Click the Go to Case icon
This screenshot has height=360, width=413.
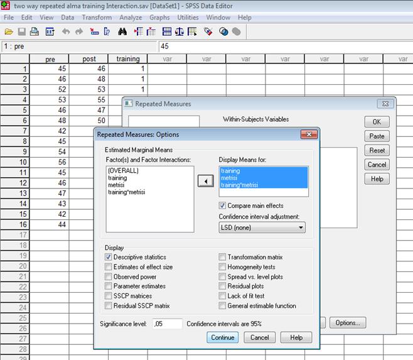pyautogui.click(x=94, y=32)
